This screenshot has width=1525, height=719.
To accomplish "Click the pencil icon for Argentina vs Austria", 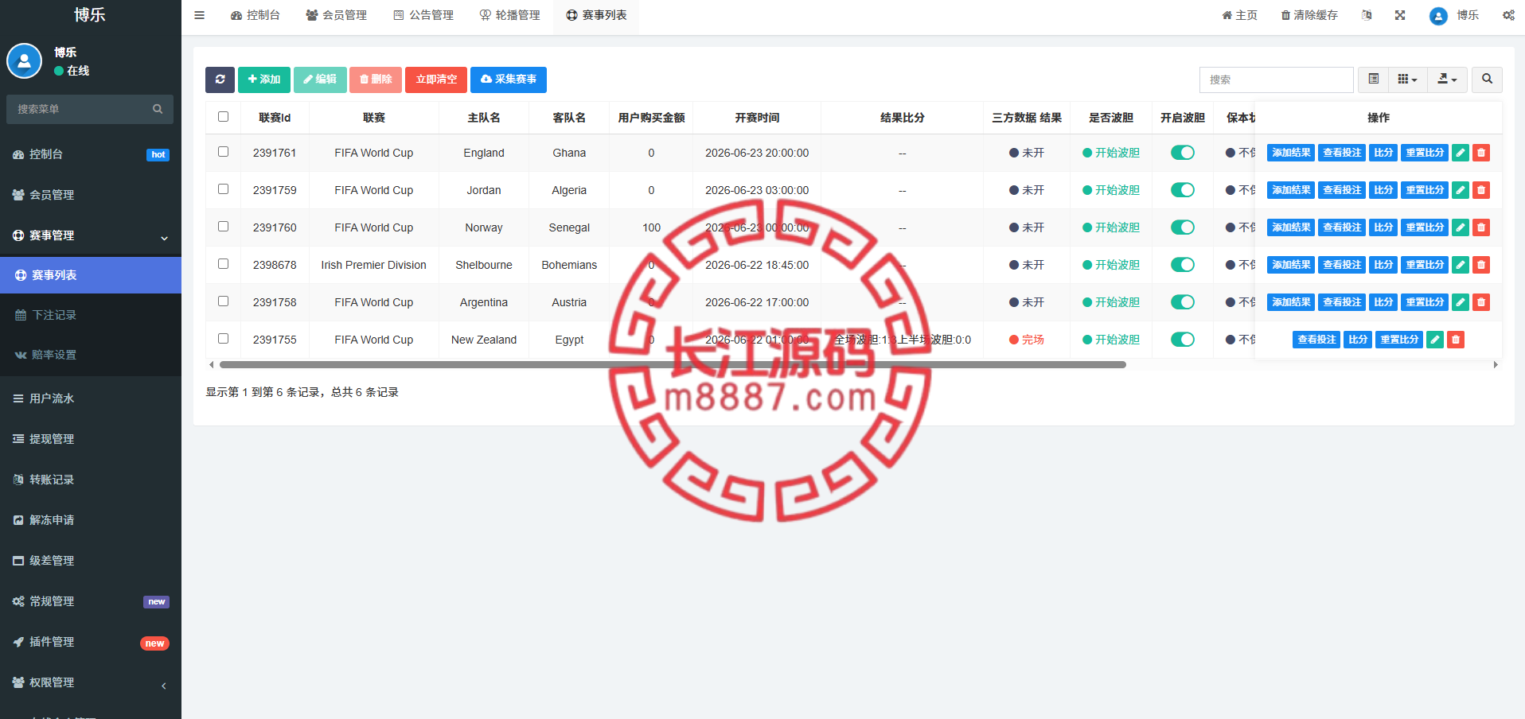I will [x=1461, y=302].
